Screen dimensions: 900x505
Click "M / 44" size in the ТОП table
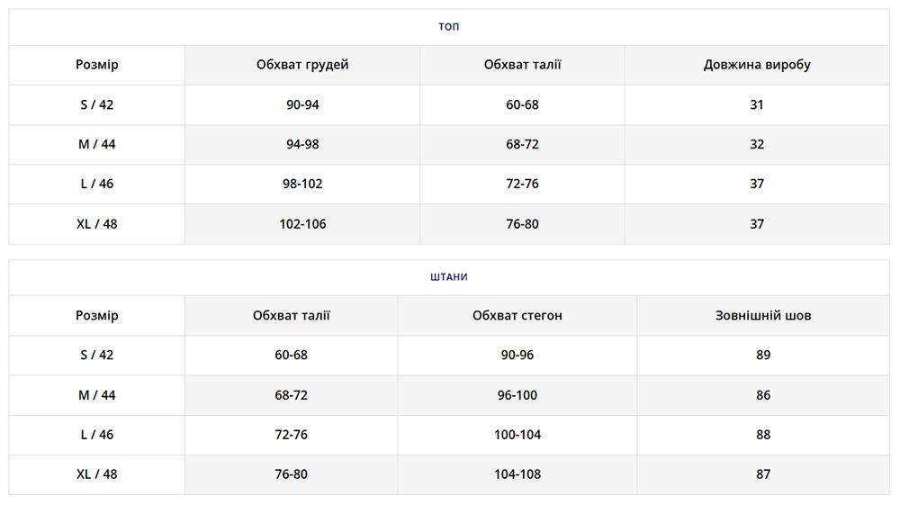click(x=97, y=144)
